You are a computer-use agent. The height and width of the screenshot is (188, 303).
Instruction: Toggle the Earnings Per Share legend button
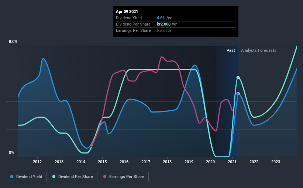124,177
